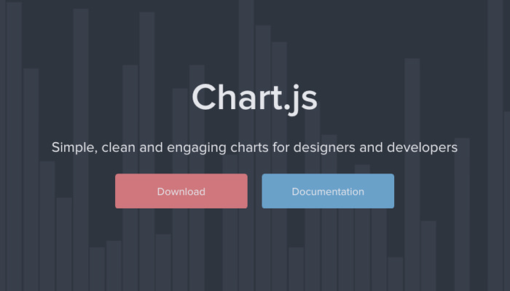Click the short background bar below Download button

click(x=163, y=262)
